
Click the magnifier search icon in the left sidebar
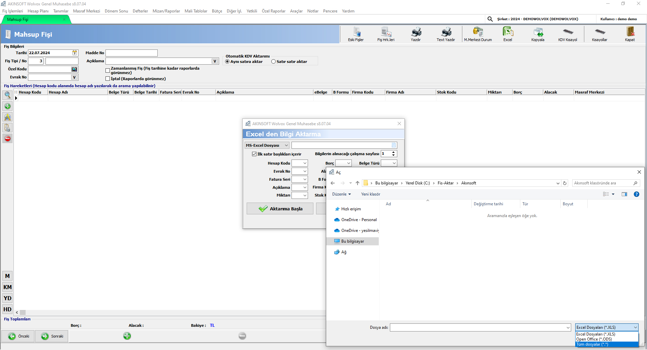coord(7,95)
